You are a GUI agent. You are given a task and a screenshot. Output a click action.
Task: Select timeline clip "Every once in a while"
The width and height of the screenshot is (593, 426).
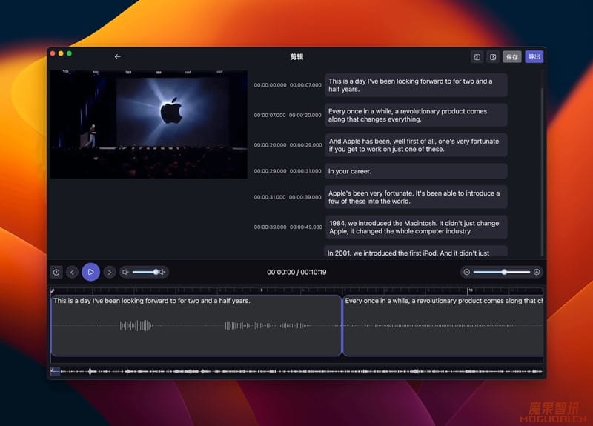pos(443,325)
